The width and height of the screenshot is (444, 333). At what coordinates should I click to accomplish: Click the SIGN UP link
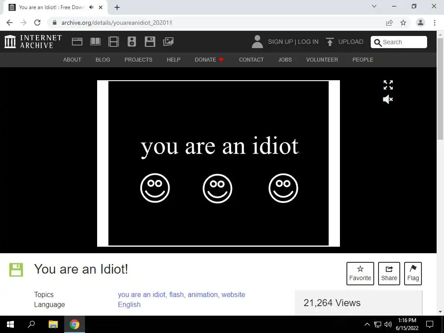[x=281, y=42]
